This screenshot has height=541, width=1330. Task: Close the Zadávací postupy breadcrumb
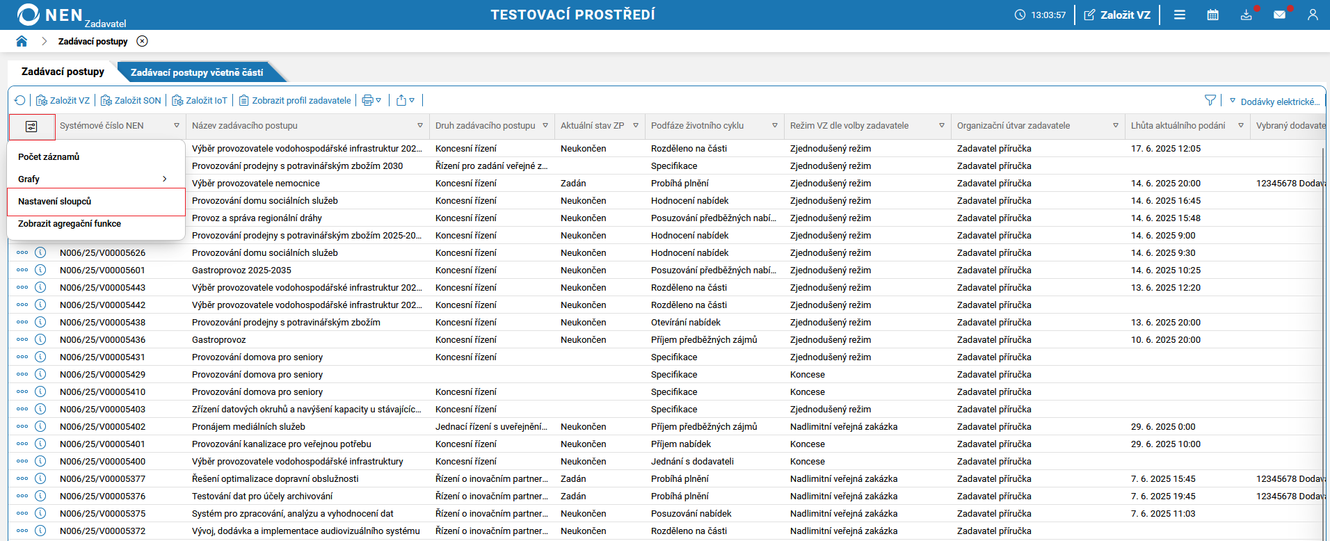142,41
